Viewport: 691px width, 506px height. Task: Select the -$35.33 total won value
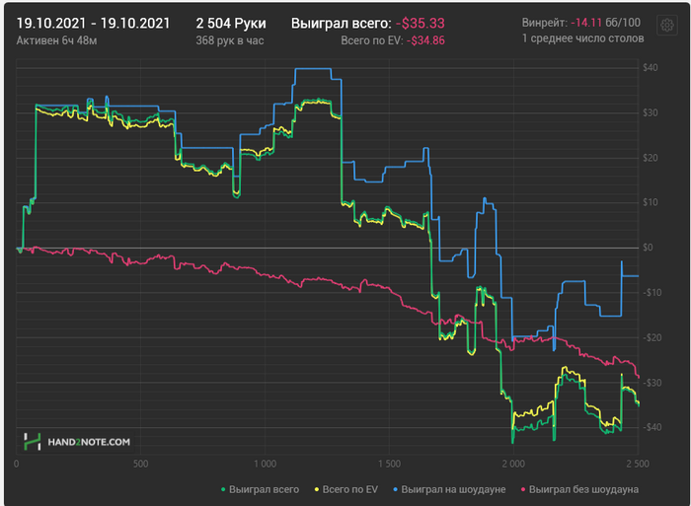422,22
